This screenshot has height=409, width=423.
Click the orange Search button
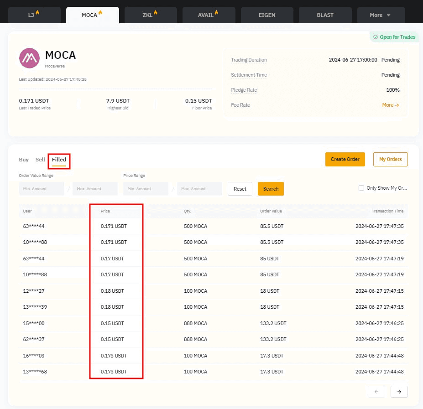coord(271,189)
